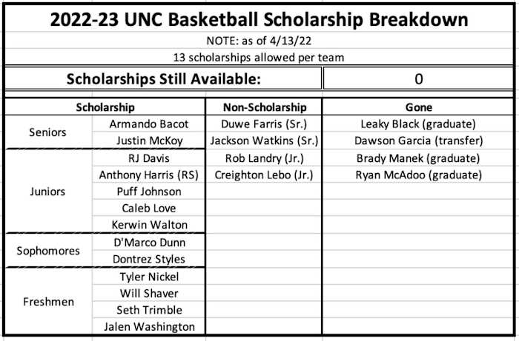519x341 pixels.
Task: Select the Anthony Harris (RS) cell
Action: [x=148, y=175]
